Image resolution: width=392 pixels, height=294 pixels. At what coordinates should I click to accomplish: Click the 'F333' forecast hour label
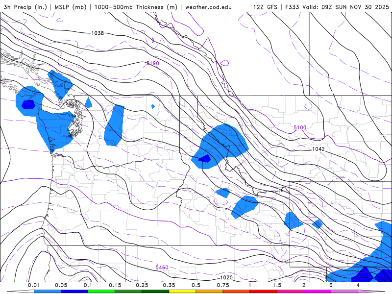click(x=292, y=7)
